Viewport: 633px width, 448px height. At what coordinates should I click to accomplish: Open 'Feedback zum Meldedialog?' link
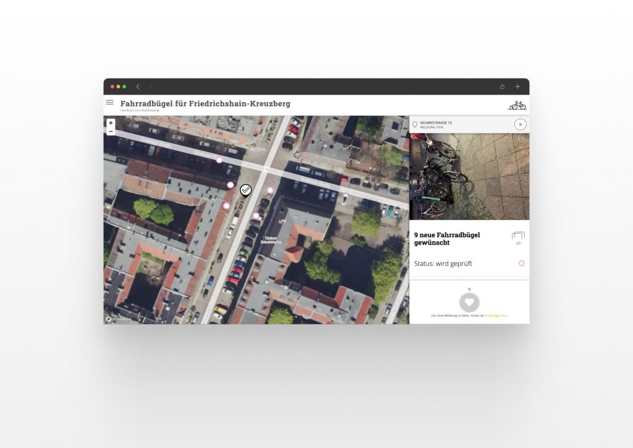pos(140,110)
